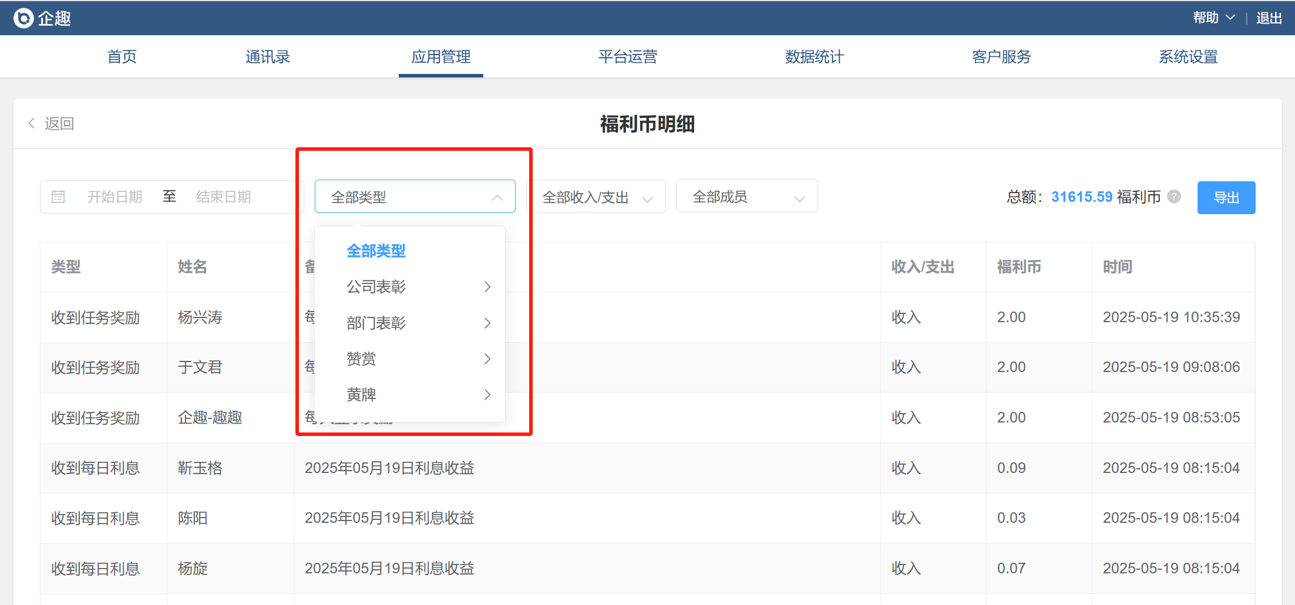Click the 退出 logout link
1295x605 pixels.
click(x=1269, y=18)
